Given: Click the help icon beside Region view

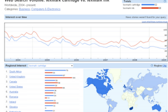Looking at the screenshot, I should pyautogui.click(x=152, y=66).
